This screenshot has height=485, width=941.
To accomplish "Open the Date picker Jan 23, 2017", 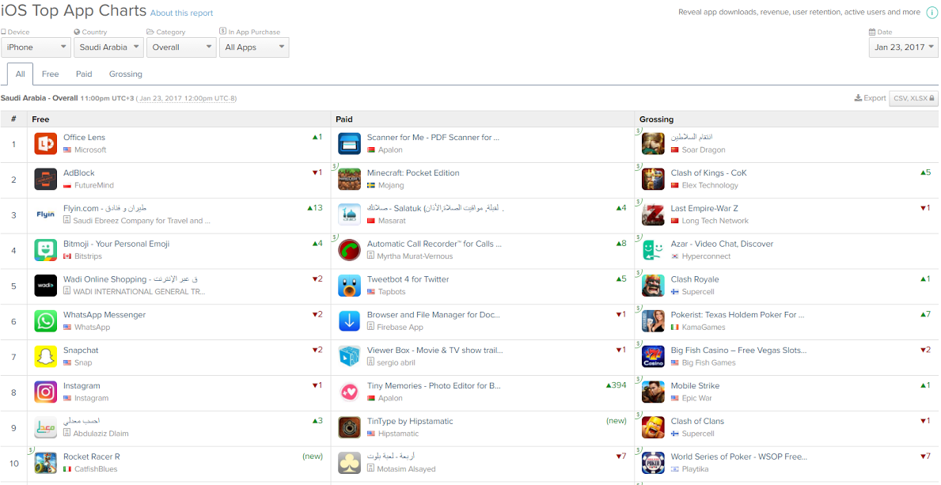I will pyautogui.click(x=904, y=47).
